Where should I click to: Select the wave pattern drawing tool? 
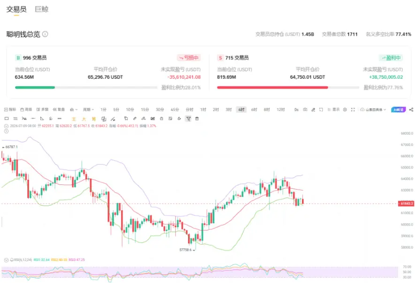[x=24, y=119]
